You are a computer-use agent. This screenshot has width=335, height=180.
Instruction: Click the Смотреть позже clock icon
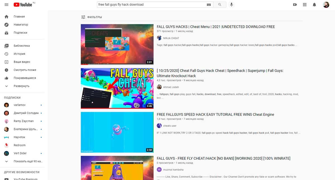[x=7, y=70]
